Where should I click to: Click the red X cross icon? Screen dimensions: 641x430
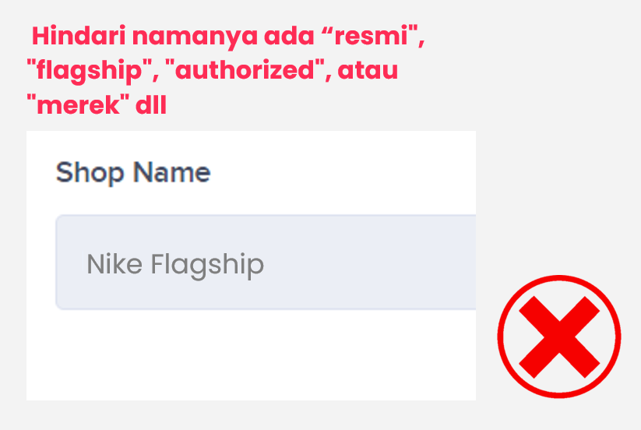pos(558,336)
